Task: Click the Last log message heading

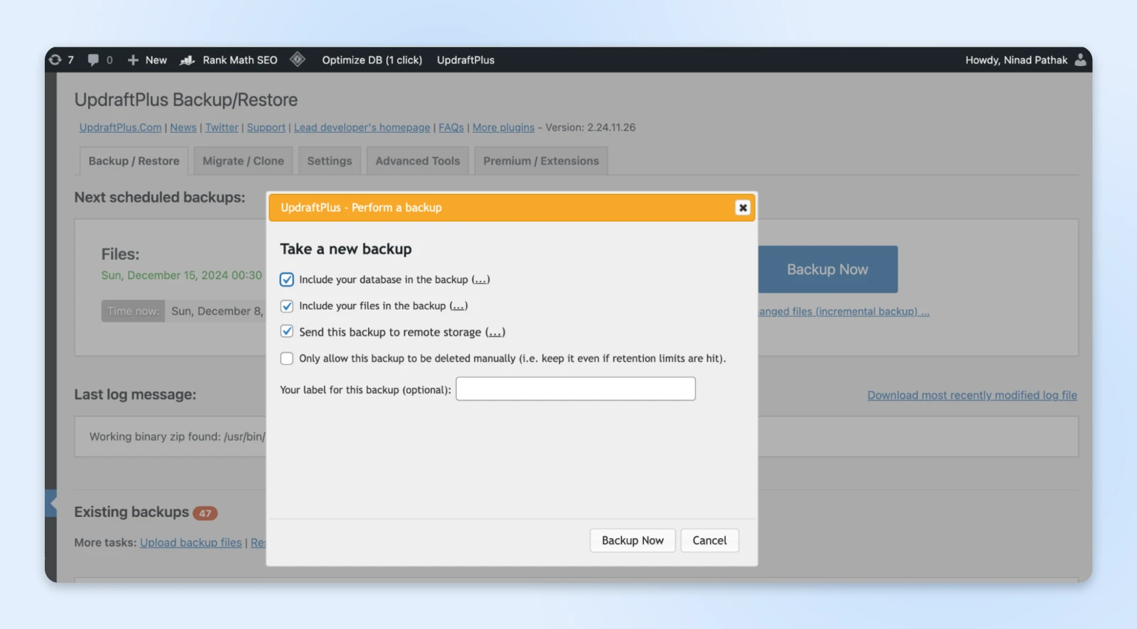Action: click(x=135, y=395)
